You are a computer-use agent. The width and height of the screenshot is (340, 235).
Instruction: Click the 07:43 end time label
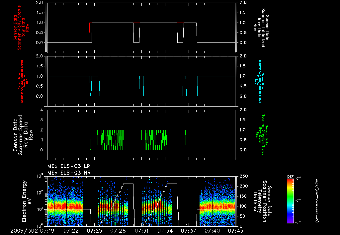click(x=235, y=231)
